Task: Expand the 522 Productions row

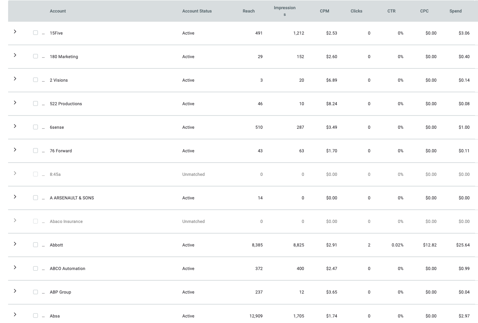Action: click(15, 103)
